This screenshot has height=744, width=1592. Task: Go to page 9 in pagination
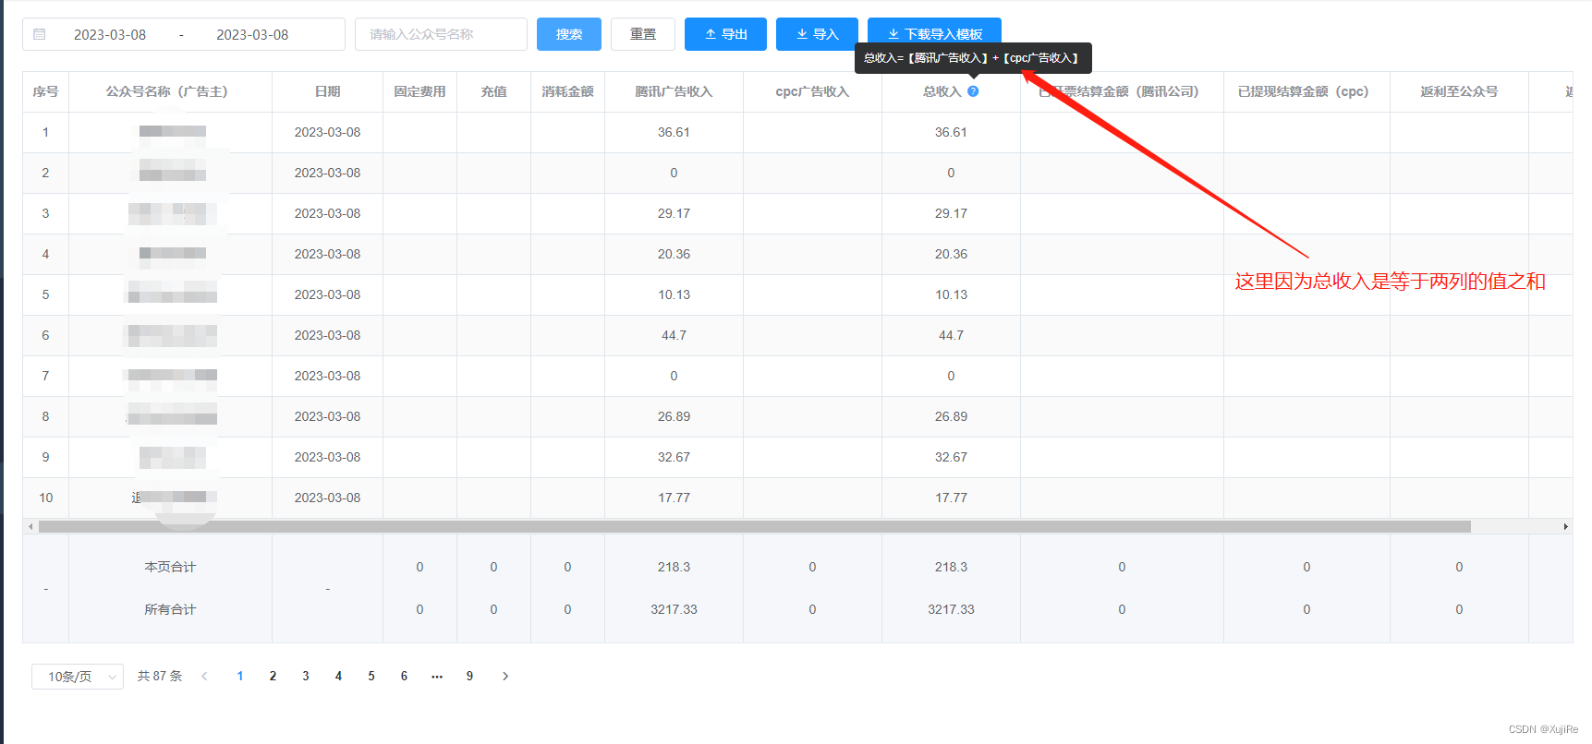point(469,677)
